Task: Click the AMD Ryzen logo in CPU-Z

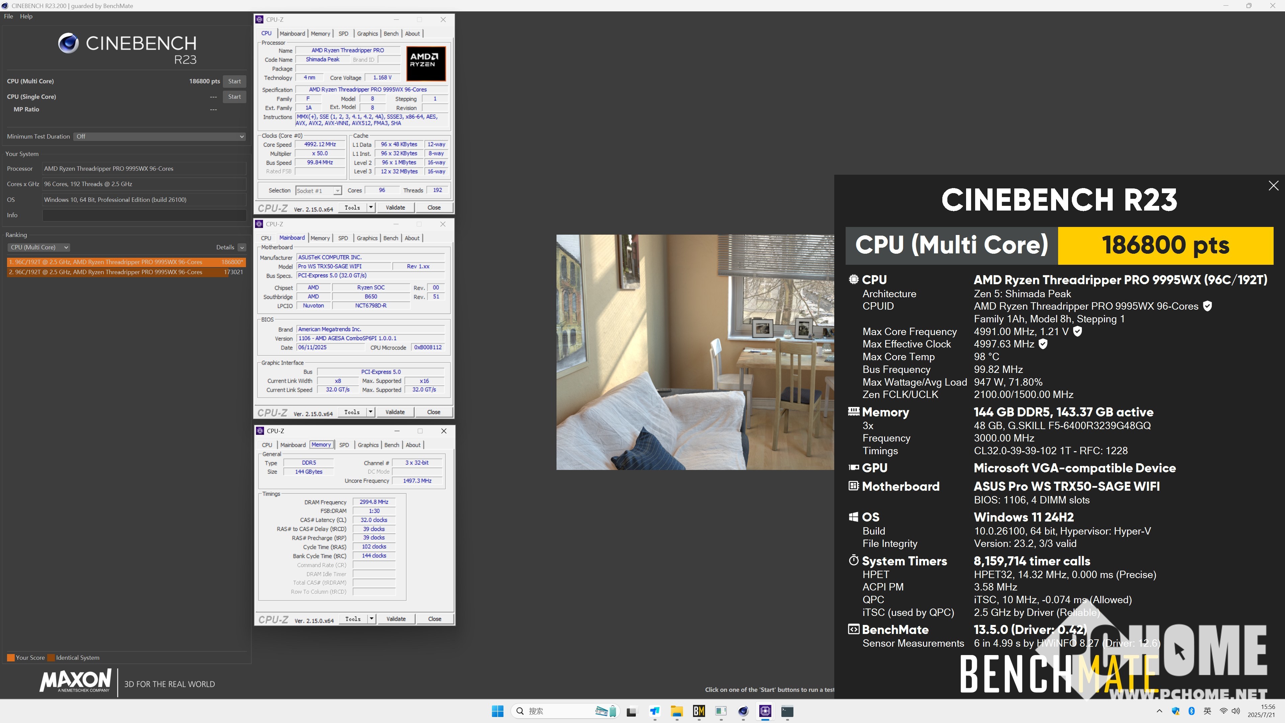Action: click(x=426, y=63)
